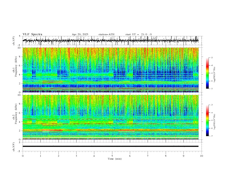Screen dimensions: 227x175
Task: Click the 'start UT = 21:0 :0' label
Action: point(138,34)
